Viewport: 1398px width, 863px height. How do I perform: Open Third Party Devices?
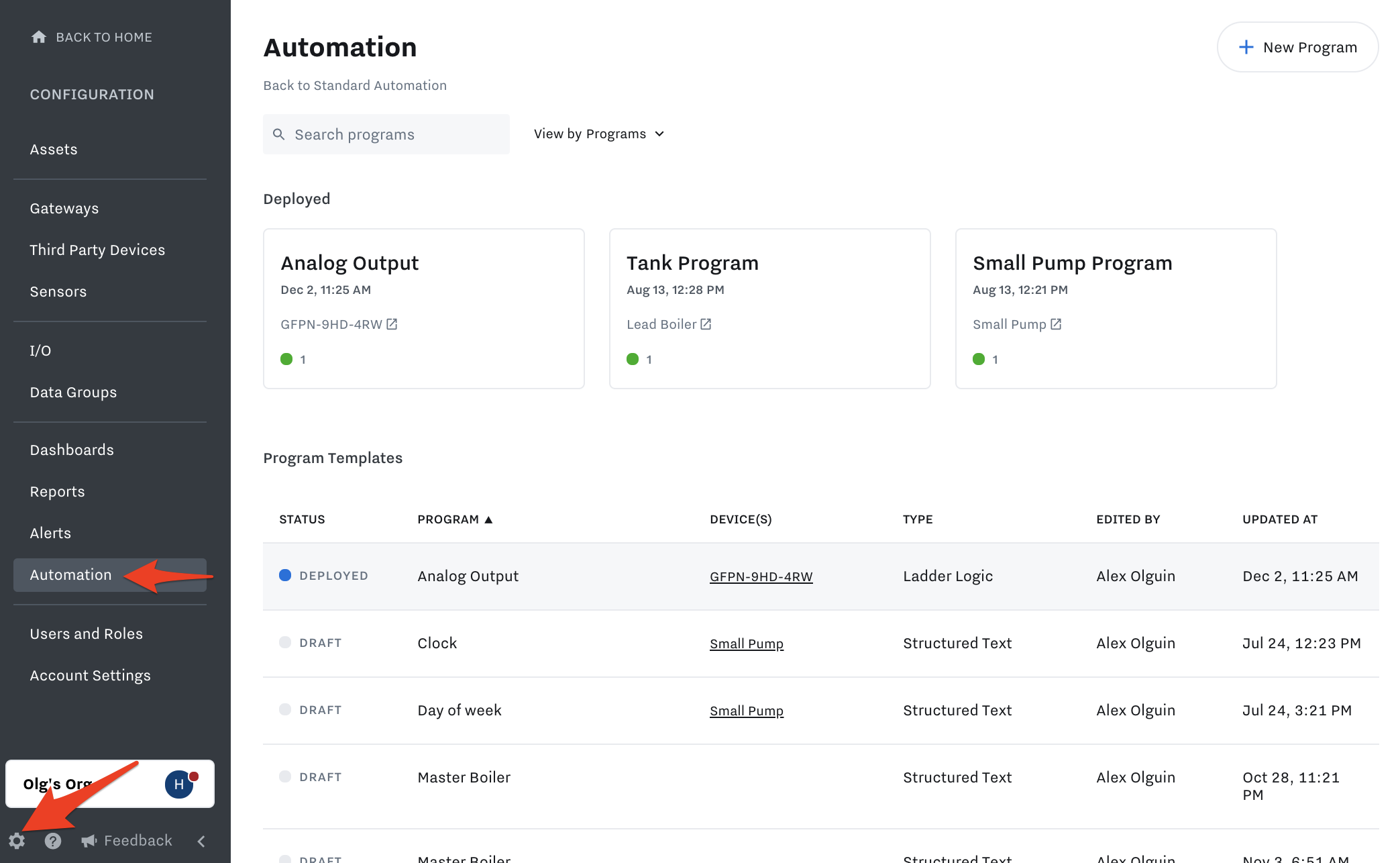97,250
